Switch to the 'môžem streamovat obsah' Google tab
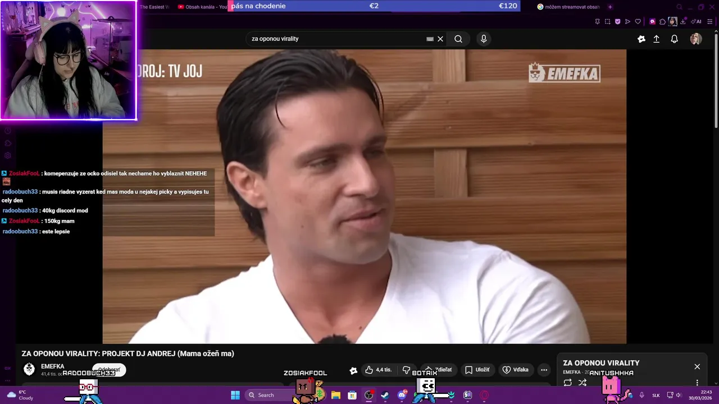This screenshot has width=719, height=404. (x=568, y=7)
